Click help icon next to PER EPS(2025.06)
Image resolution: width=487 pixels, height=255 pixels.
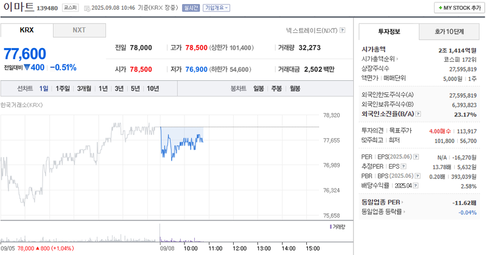pos(416,157)
